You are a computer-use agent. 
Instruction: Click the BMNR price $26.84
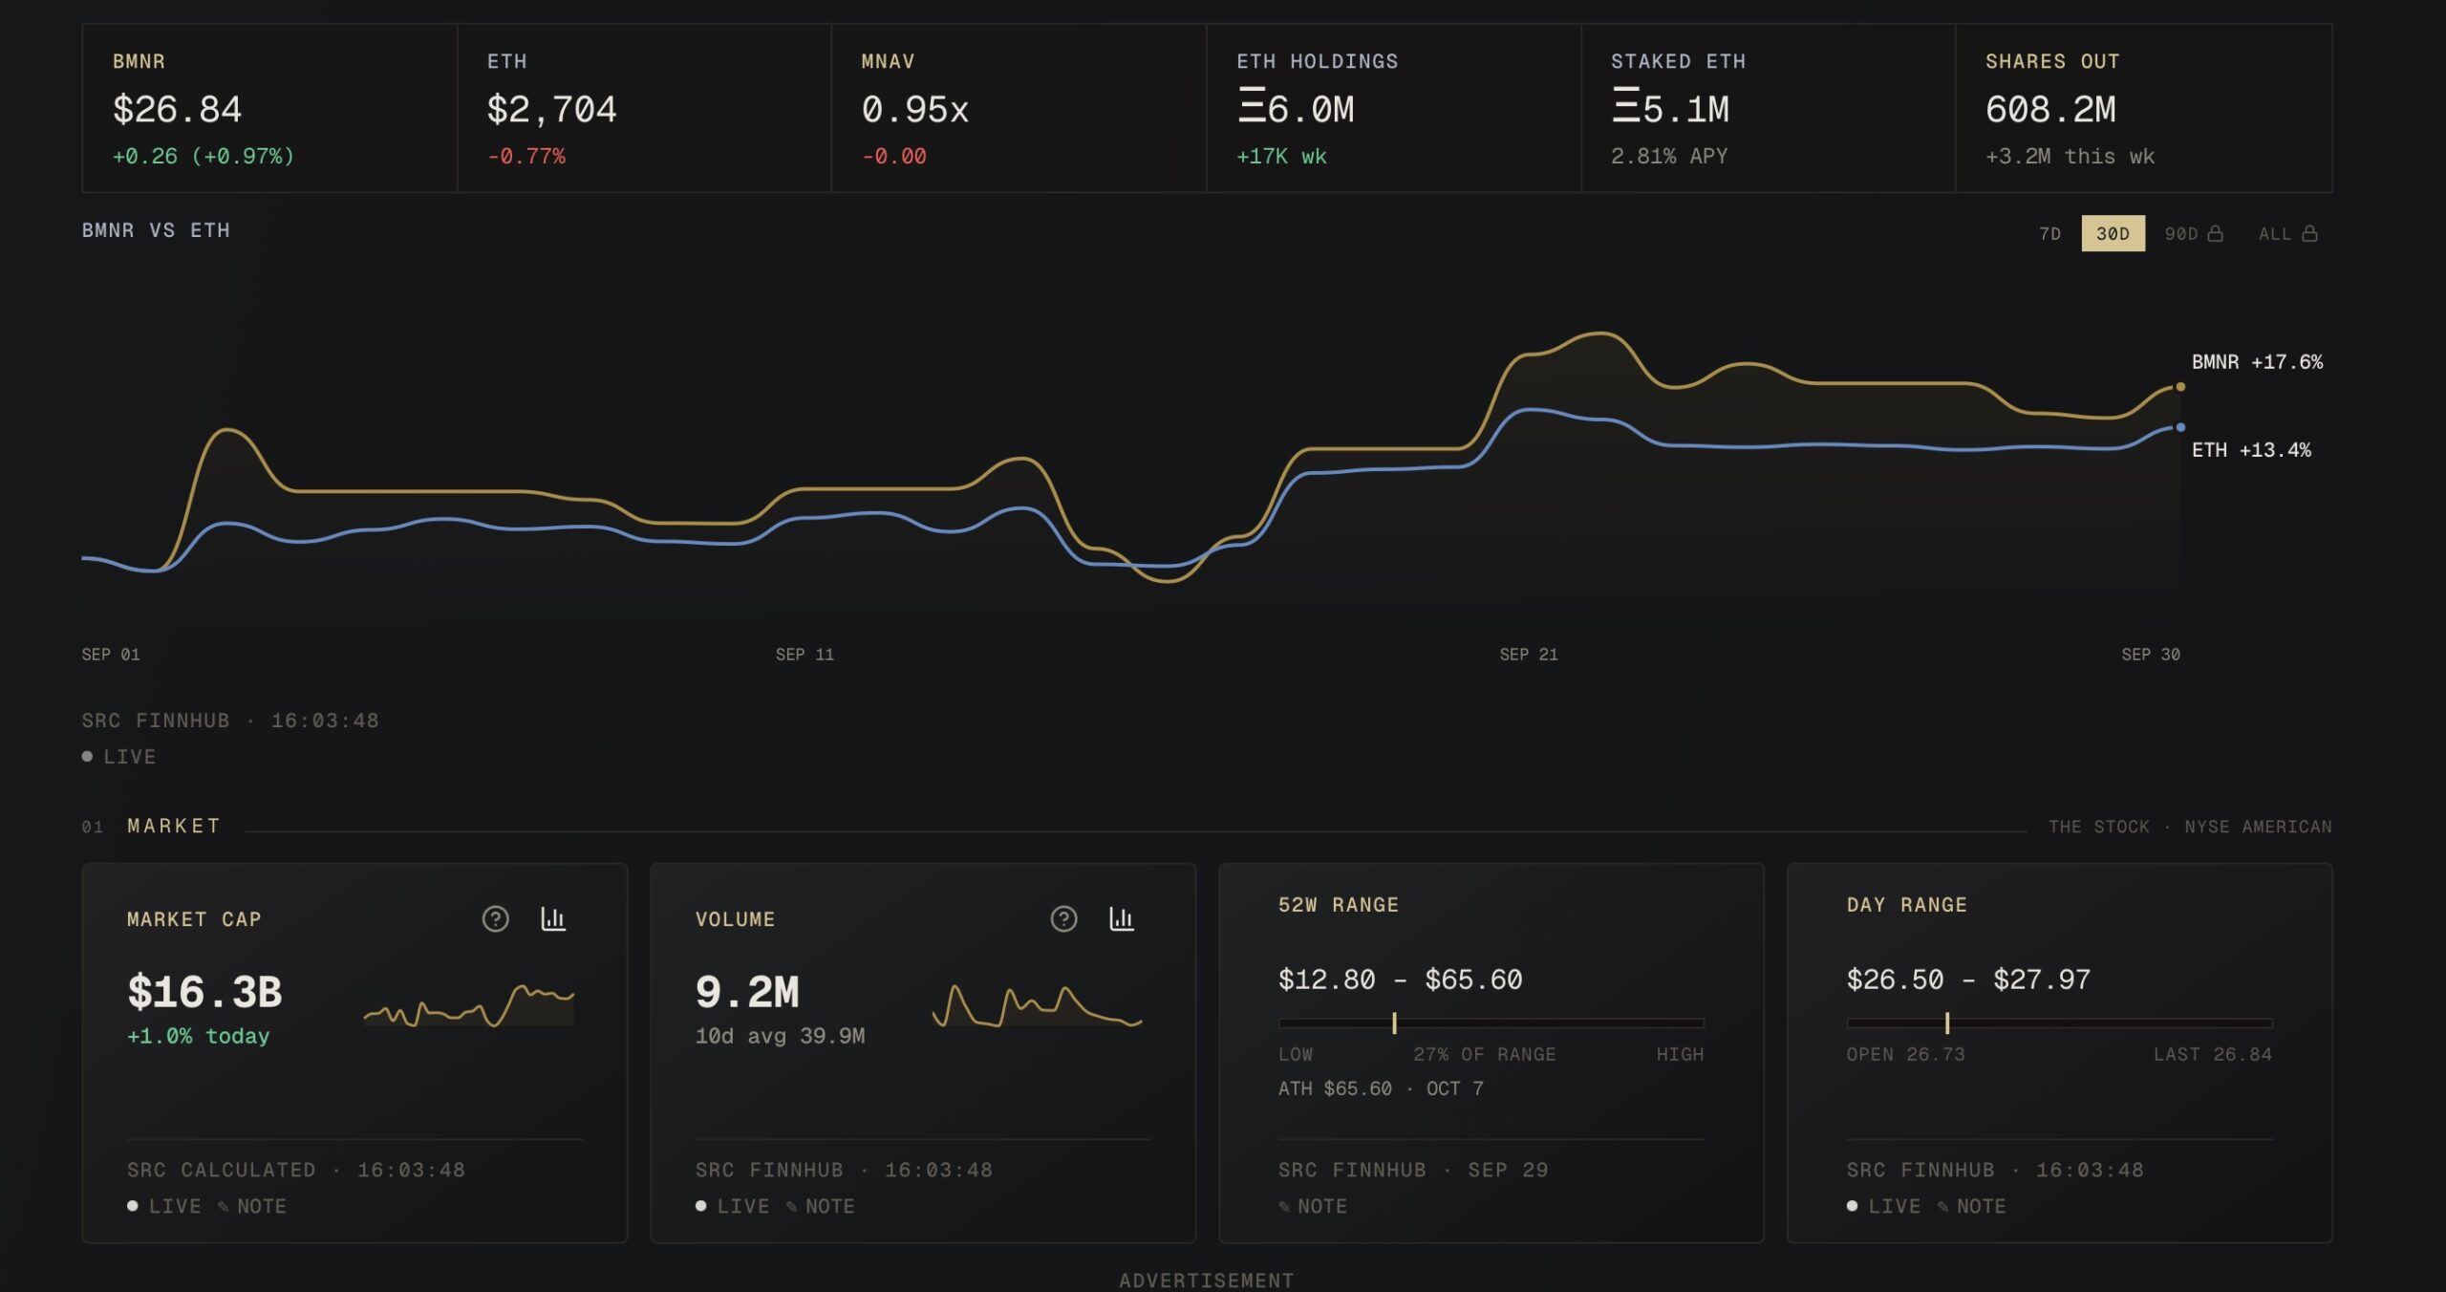click(x=177, y=110)
